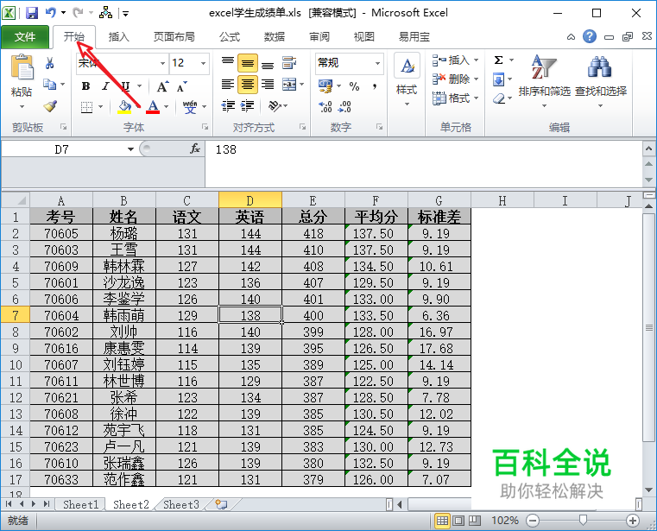Viewport: 657px width, 531px height.
Task: Click the large Paste clipboard icon
Action: click(x=22, y=67)
